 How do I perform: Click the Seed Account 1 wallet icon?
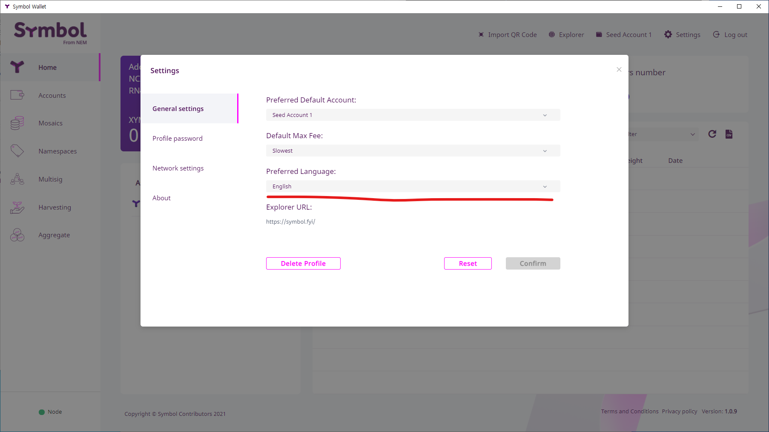point(599,34)
